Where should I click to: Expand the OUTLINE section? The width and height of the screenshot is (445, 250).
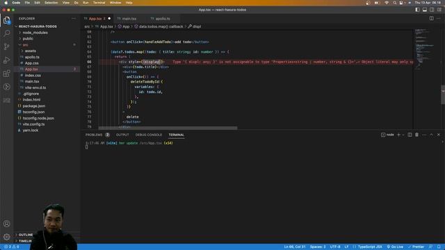coord(26,235)
